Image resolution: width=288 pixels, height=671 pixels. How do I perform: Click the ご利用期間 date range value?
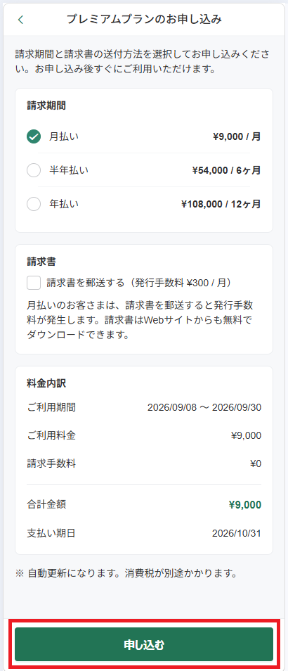(204, 407)
